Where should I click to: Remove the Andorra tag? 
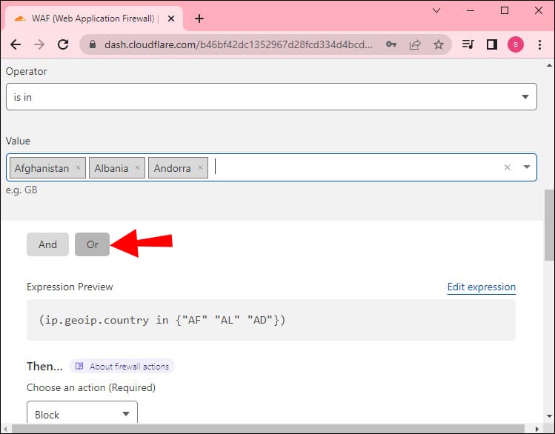tap(200, 168)
